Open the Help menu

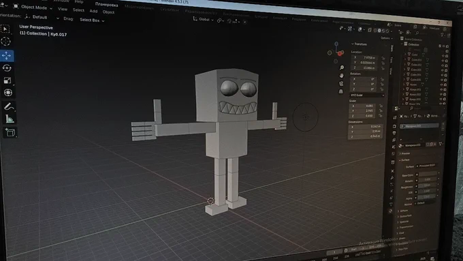pos(78,1)
